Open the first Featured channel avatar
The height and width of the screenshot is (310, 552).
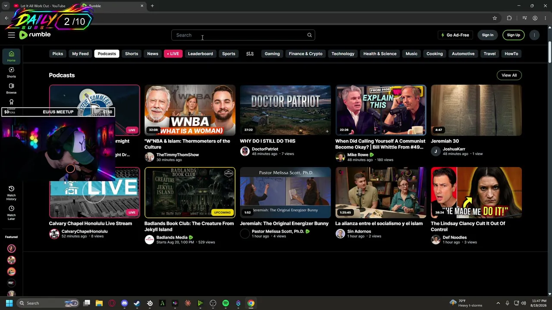(x=12, y=248)
